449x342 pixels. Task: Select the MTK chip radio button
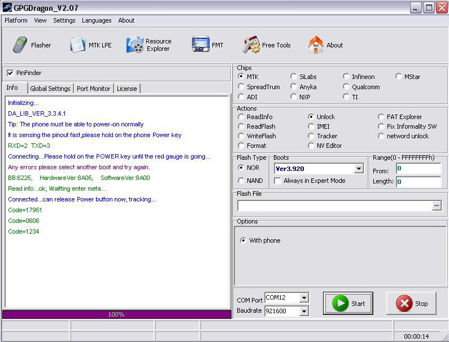pyautogui.click(x=241, y=77)
